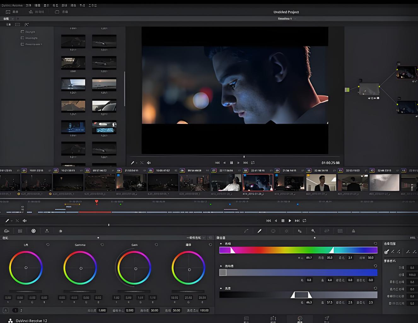The width and height of the screenshot is (418, 323).
Task: Reset the Lift color wheel
Action: 48,245
